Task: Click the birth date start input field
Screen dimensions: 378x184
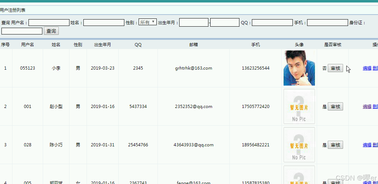Action: (194, 22)
